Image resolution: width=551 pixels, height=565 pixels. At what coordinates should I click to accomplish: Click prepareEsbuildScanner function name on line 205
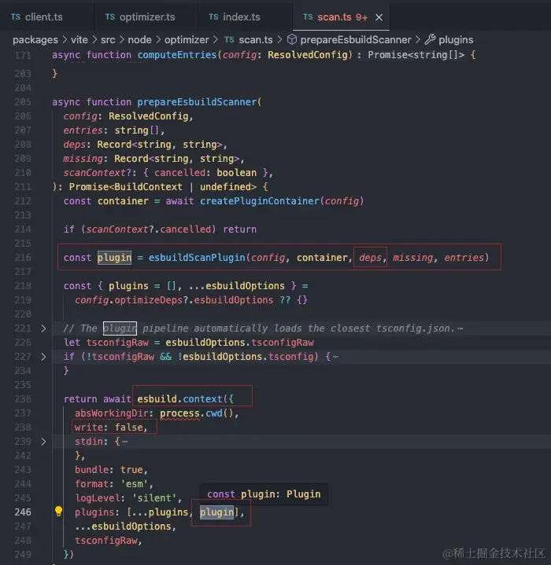[197, 102]
